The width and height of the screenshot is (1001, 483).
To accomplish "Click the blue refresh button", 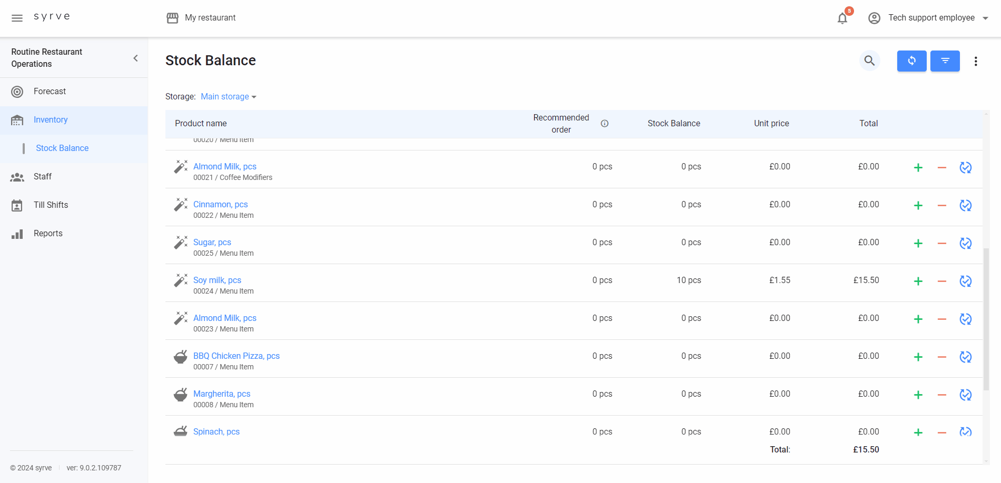I will click(x=911, y=61).
